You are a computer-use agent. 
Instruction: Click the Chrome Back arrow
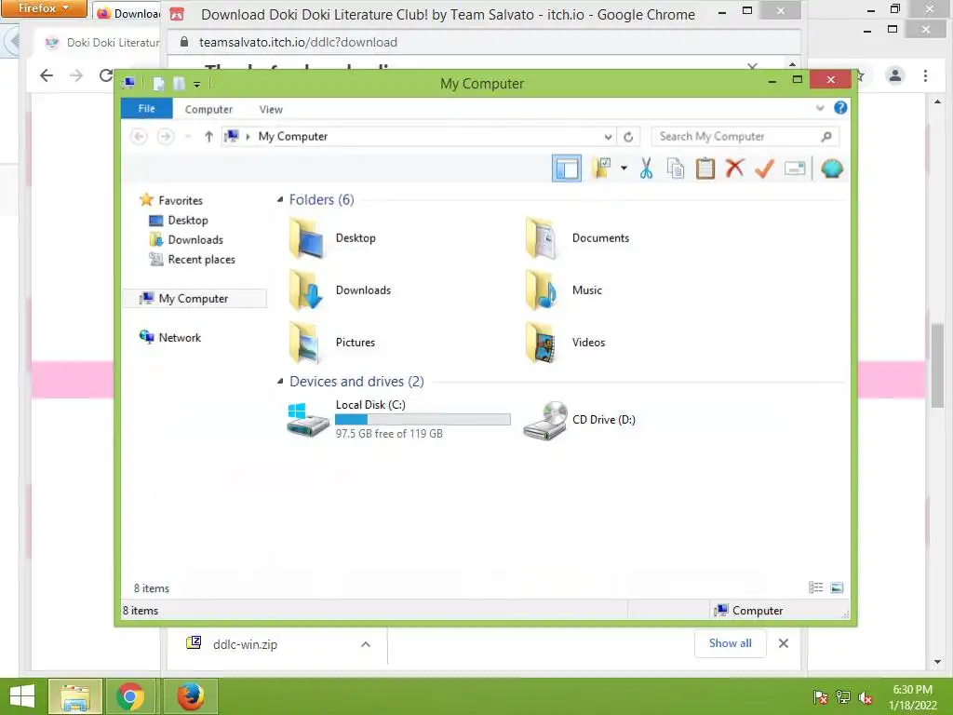point(47,75)
